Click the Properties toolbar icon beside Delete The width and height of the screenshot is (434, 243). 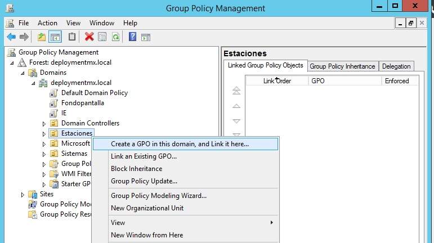pos(102,37)
